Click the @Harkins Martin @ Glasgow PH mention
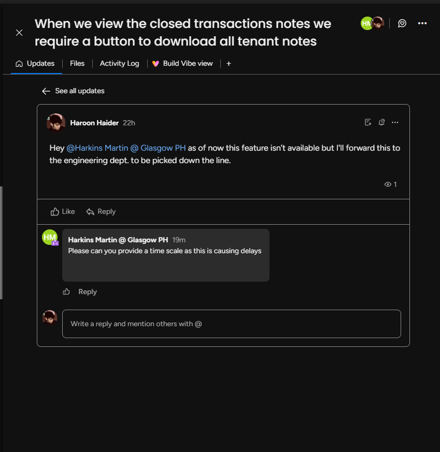440x452 pixels. point(126,148)
